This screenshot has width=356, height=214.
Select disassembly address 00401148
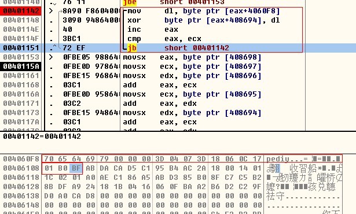[21, 20]
